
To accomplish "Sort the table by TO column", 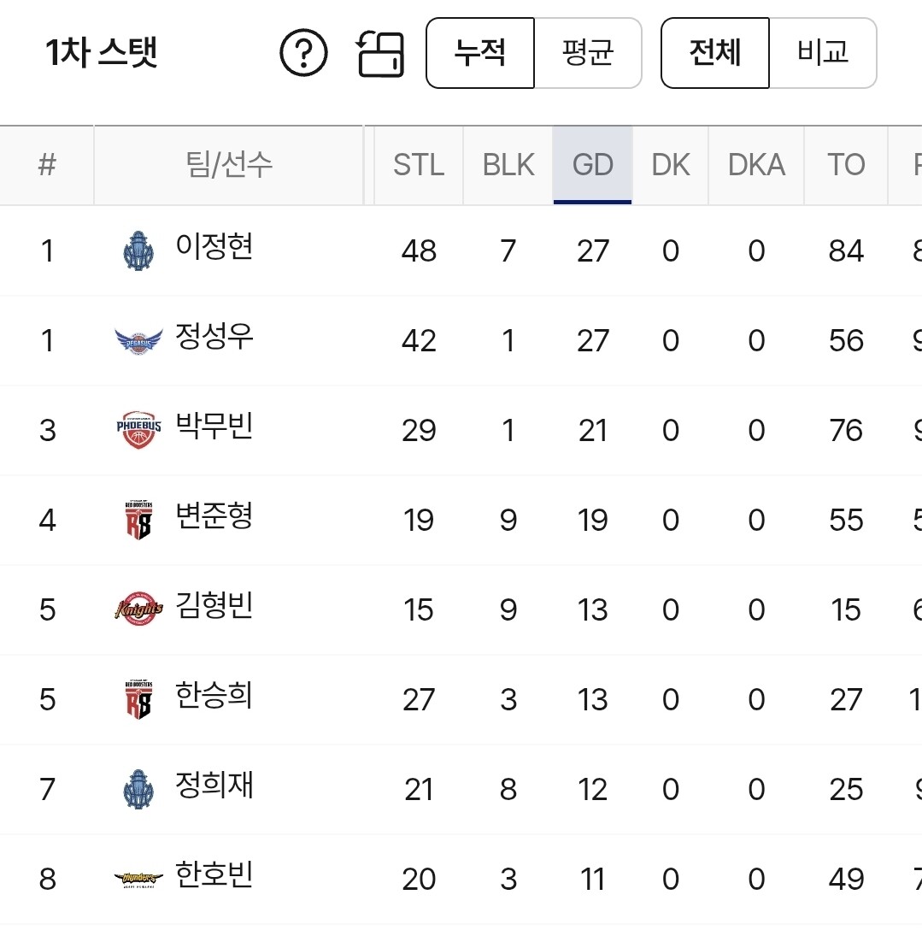I will click(846, 165).
